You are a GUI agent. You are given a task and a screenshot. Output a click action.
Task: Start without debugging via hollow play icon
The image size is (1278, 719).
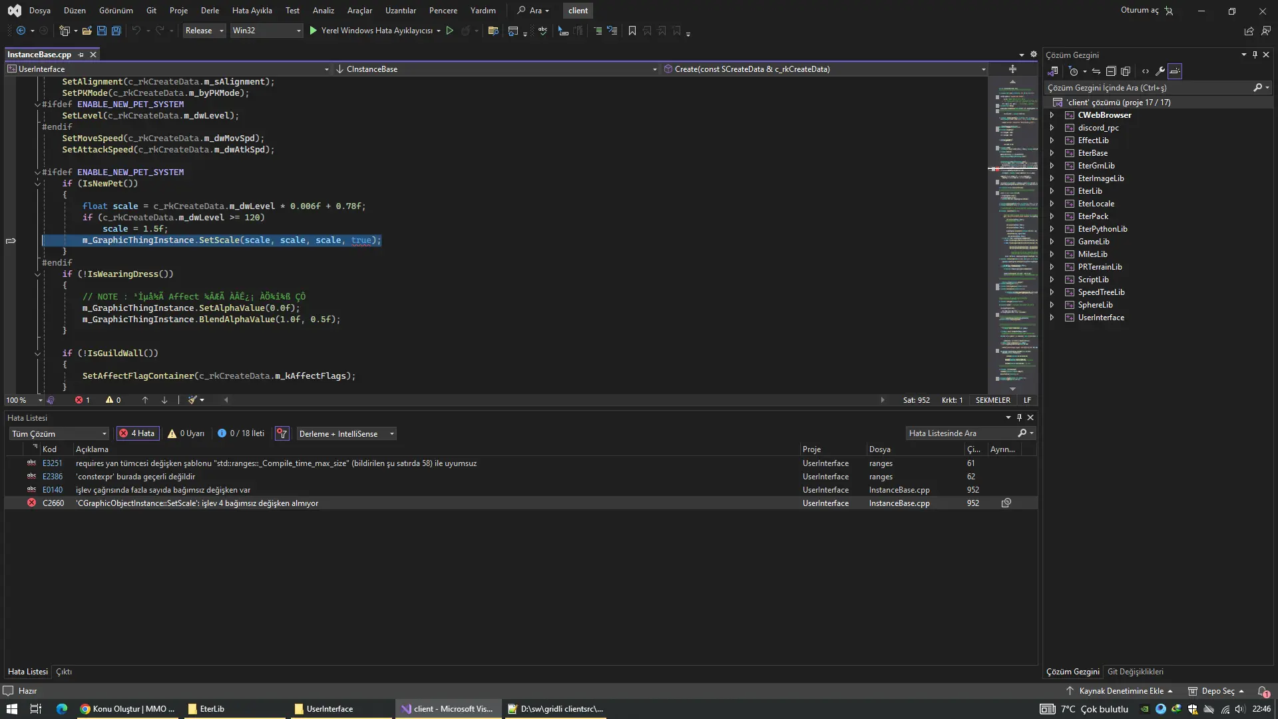(450, 31)
